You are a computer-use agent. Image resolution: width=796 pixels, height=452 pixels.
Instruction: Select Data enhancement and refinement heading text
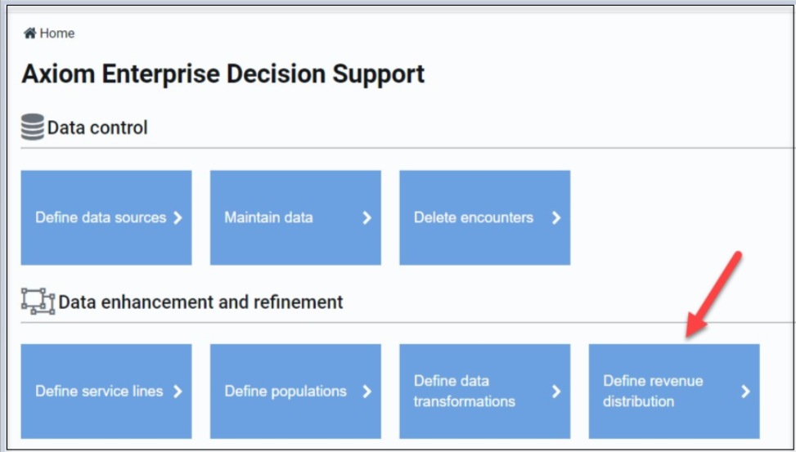(x=201, y=302)
